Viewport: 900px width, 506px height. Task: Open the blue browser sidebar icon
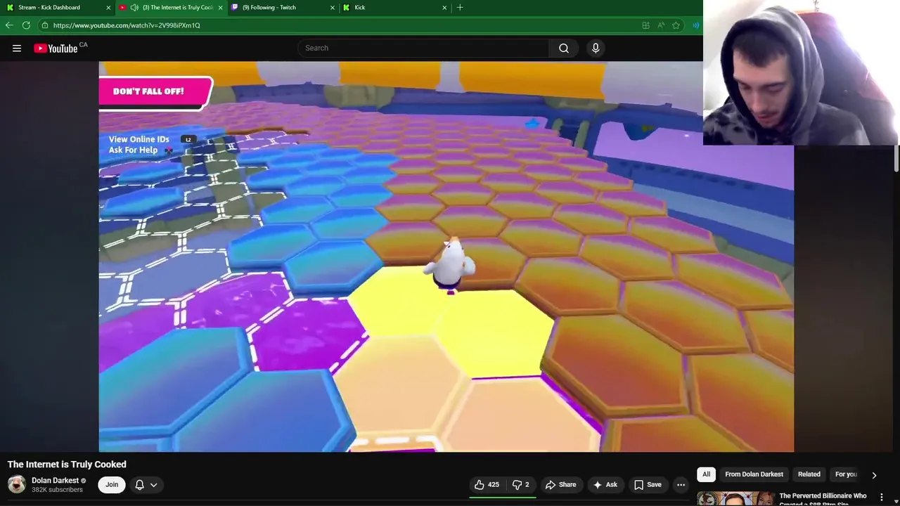(x=695, y=25)
